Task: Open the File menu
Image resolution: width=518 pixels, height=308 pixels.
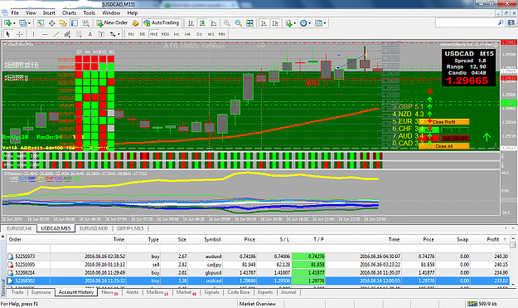Action: point(15,13)
